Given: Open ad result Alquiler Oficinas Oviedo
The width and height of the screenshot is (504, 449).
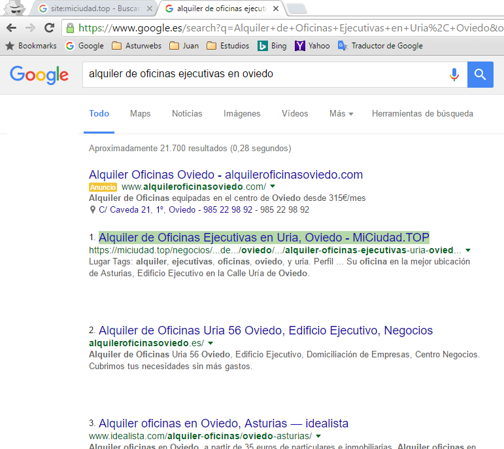Looking at the screenshot, I should [x=226, y=175].
